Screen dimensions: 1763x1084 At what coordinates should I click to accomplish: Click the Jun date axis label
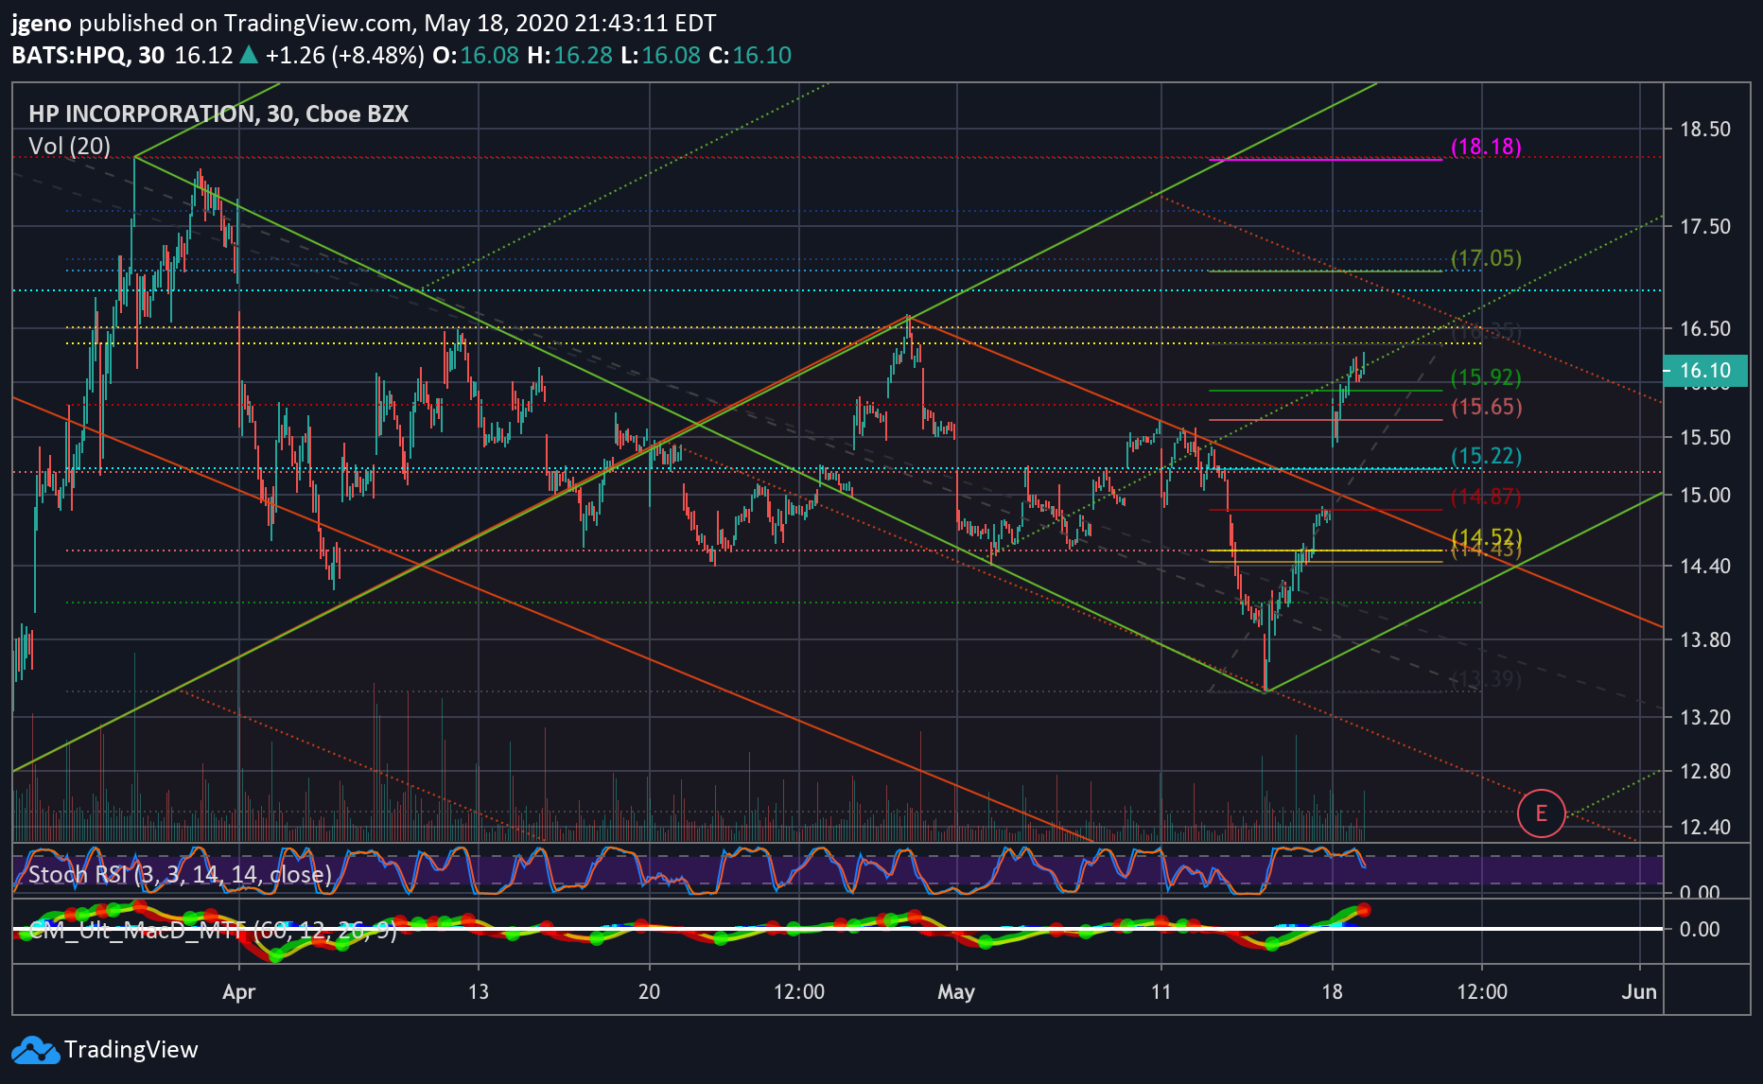[1639, 991]
